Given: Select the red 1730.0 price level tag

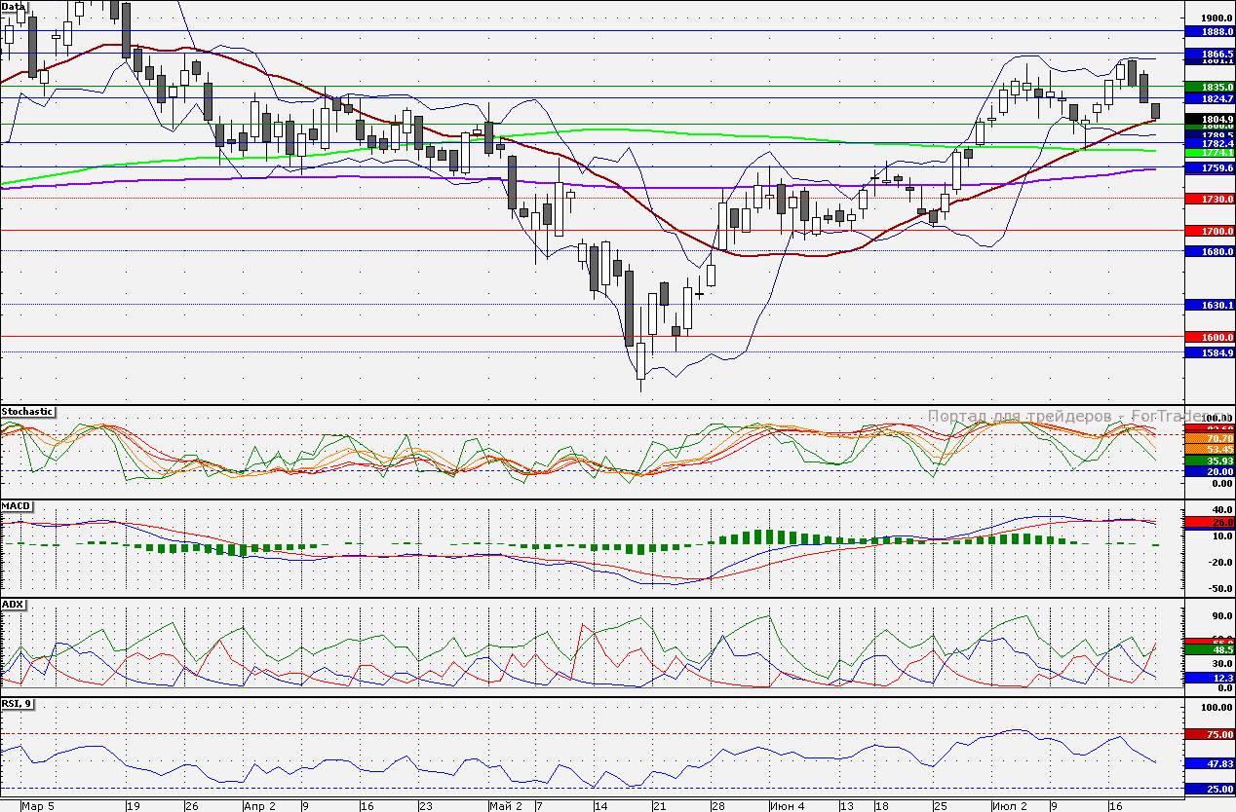Looking at the screenshot, I should (x=1210, y=199).
